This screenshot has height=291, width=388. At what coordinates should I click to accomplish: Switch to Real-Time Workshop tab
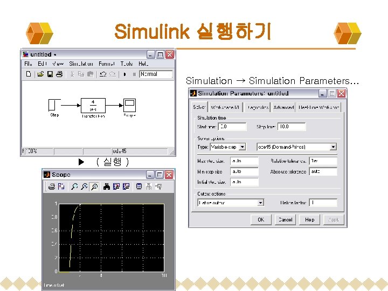coord(318,107)
